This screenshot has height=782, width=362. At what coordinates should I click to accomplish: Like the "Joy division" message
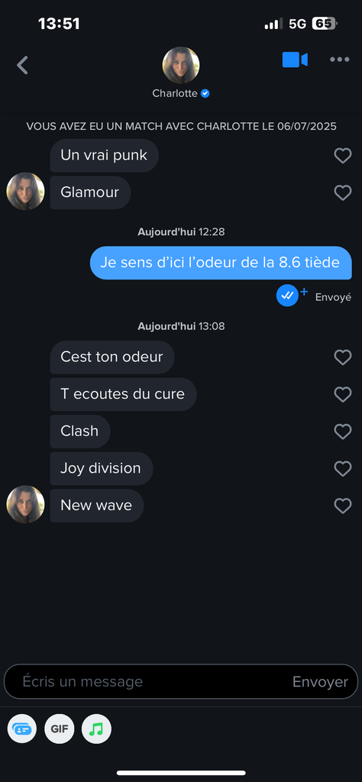point(343,469)
